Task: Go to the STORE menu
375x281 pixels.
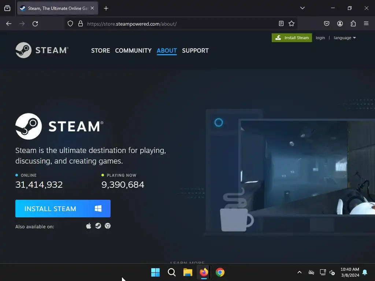Action: (100, 50)
